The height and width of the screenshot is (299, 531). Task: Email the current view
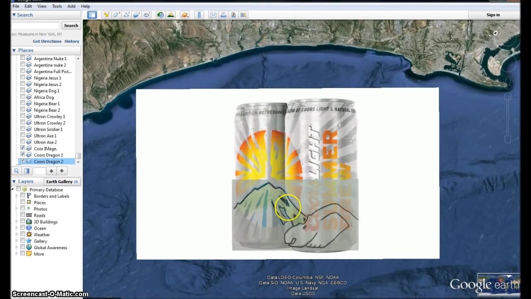(x=213, y=15)
